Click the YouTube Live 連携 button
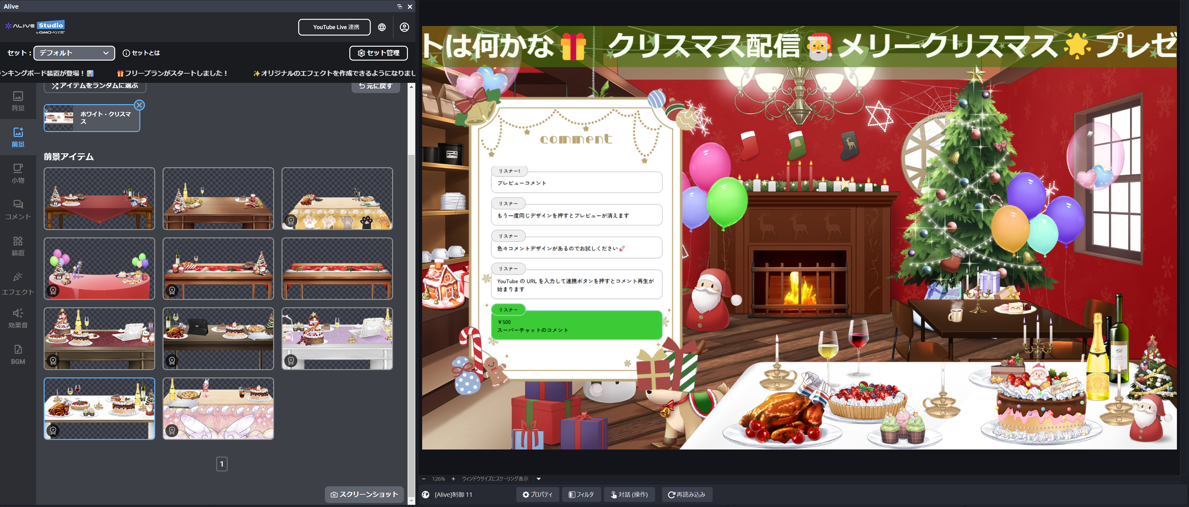Screen dimensions: 1189x507 point(335,27)
